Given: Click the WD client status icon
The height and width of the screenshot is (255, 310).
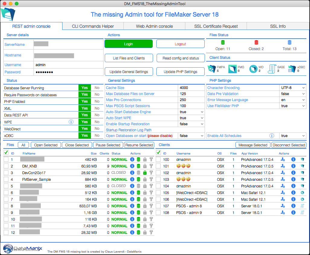Looking at the screenshot, I should click(x=253, y=69).
